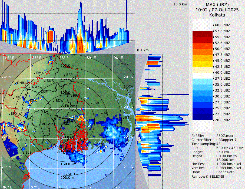Click the PRL station marker
Image resolution: width=245 pixels, height=189 pixels.
(14, 98)
